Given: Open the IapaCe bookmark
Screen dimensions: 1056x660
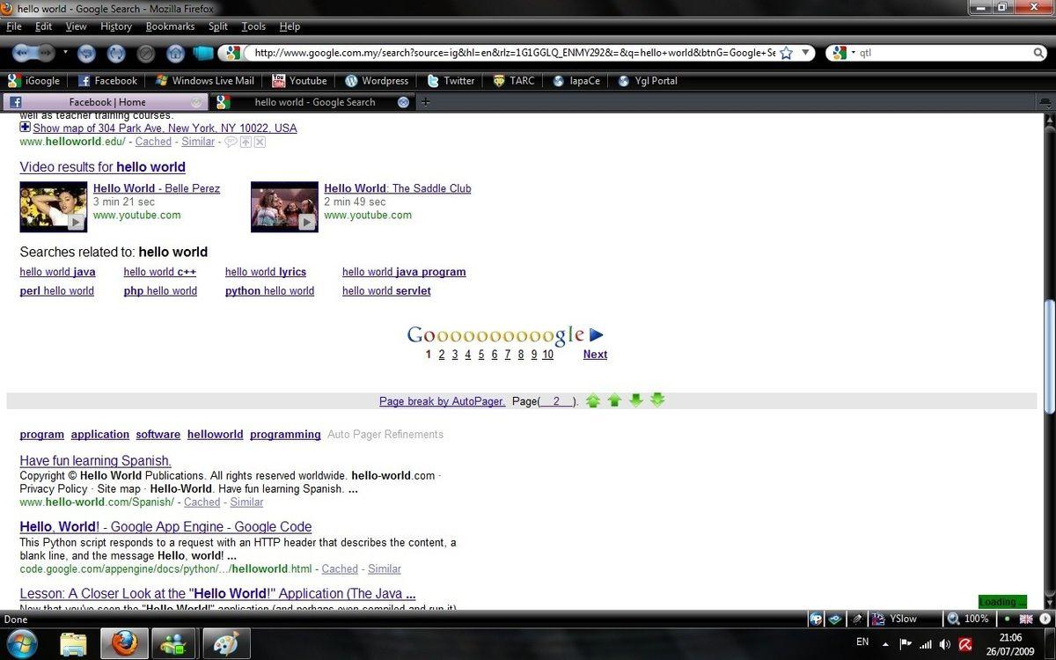Looking at the screenshot, I should point(576,80).
